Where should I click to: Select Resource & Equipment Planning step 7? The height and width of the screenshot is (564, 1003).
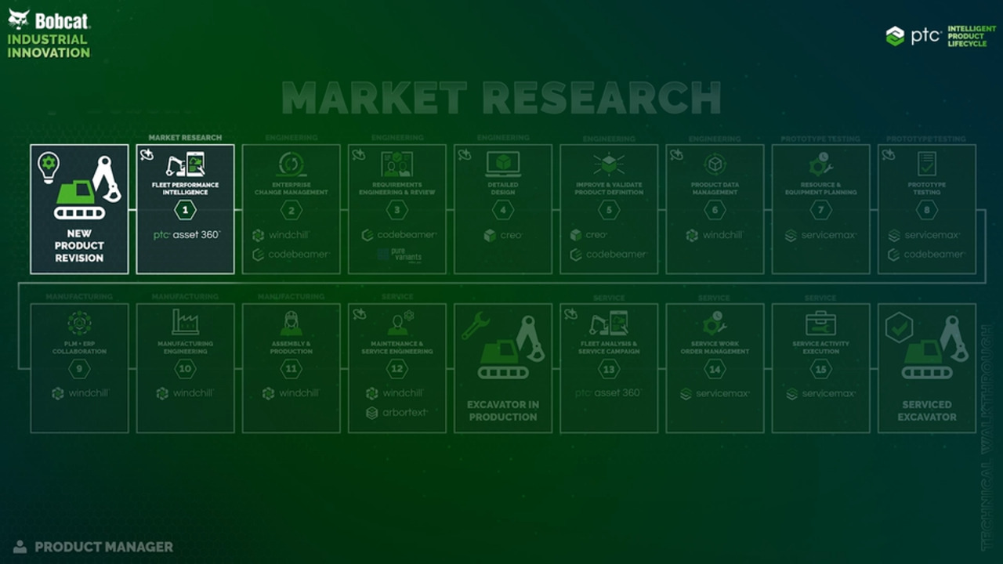(x=820, y=209)
